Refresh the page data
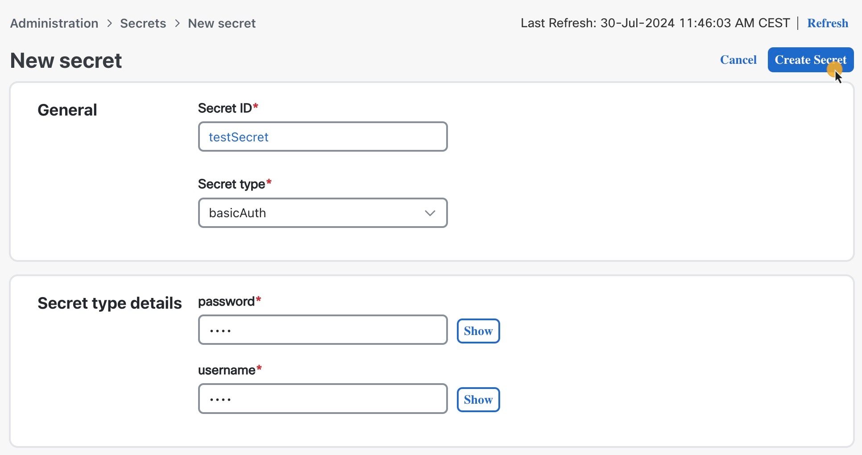Viewport: 862px width, 455px height. pyautogui.click(x=828, y=23)
